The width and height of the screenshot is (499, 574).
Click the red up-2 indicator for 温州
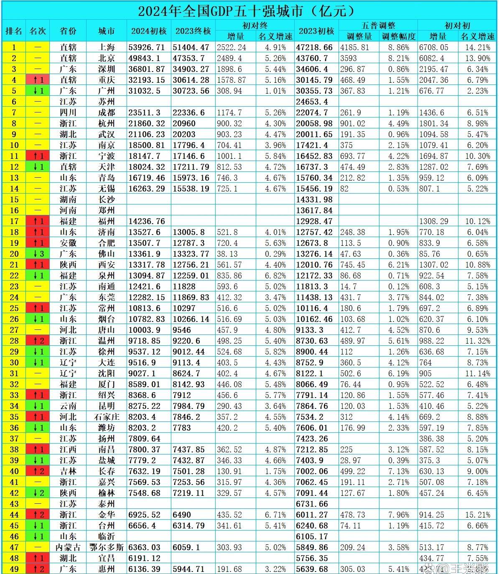click(38, 341)
